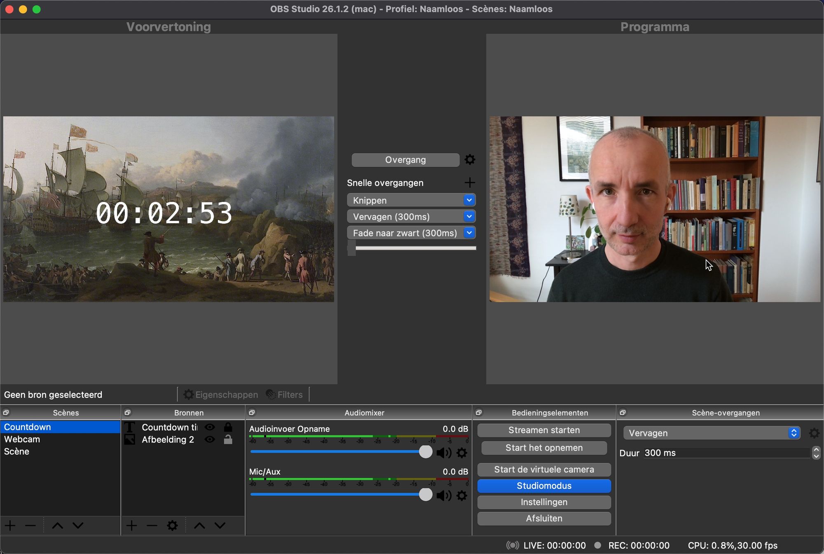The height and width of the screenshot is (554, 824).
Task: Click the Mic/Aux volume slider knob
Action: 425,495
